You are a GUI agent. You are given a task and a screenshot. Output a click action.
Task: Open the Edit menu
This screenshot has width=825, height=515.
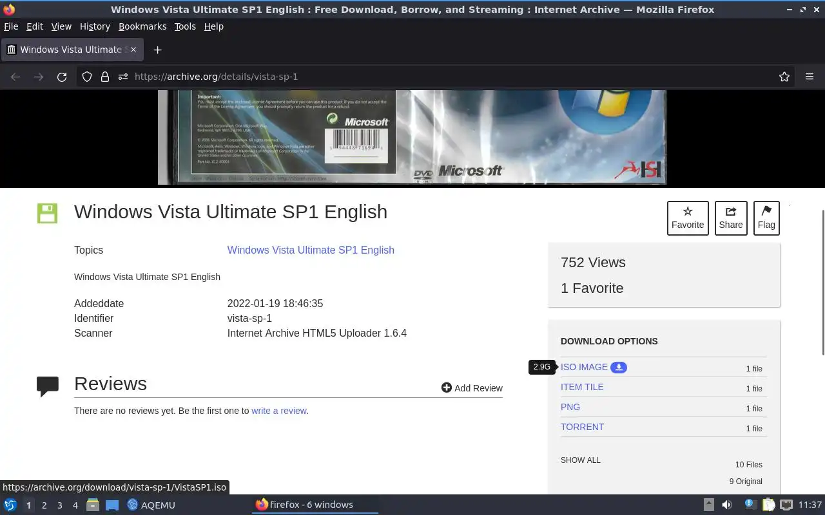[35, 26]
